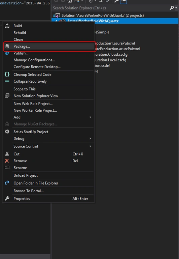Click the Search Solution Explorer input field
179x259 pixels.
pos(110,8)
